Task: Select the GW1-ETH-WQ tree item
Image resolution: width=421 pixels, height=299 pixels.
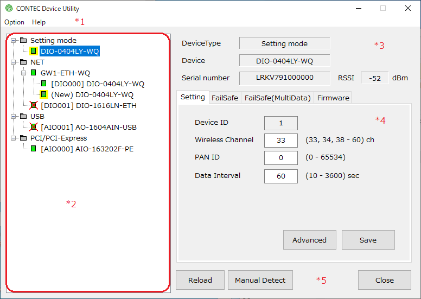Action: tap(65, 73)
